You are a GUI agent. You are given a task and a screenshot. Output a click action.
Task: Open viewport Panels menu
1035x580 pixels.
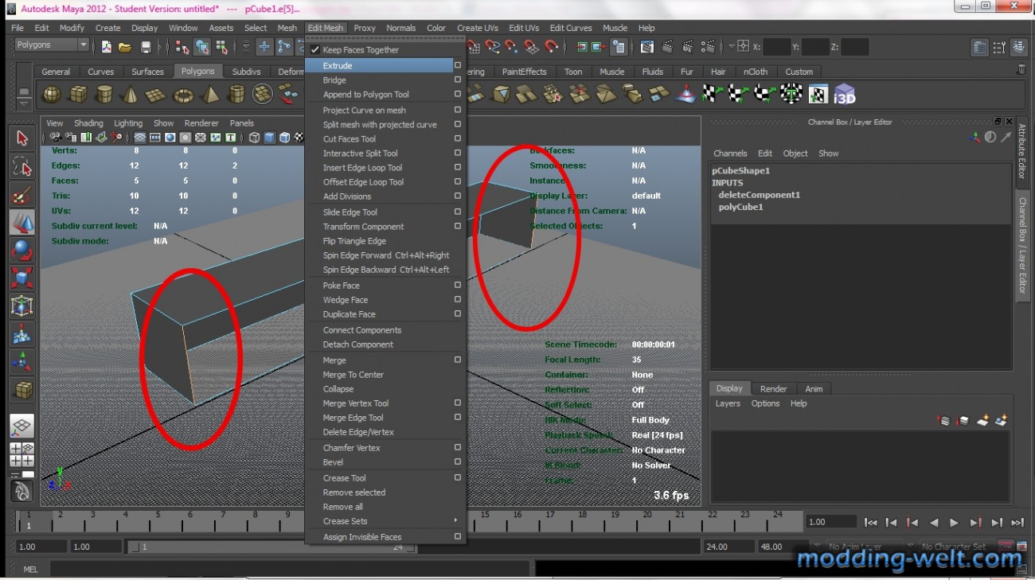(241, 123)
